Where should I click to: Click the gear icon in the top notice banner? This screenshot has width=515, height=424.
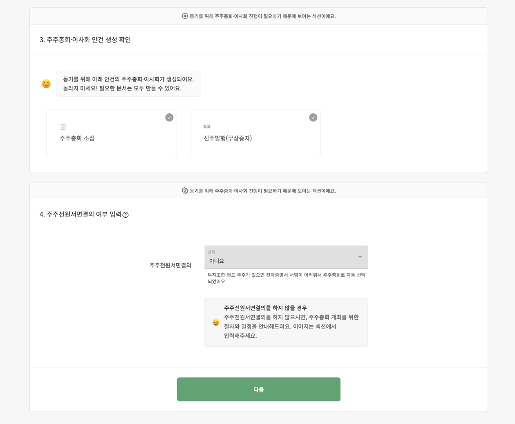point(185,16)
